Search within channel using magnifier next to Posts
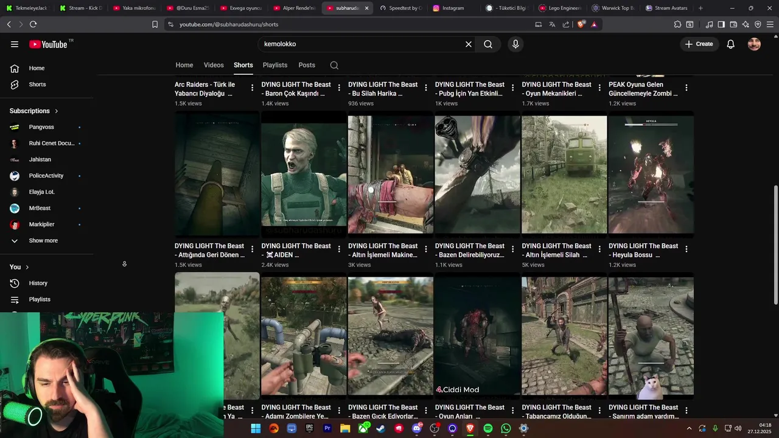Viewport: 779px width, 438px height. pyautogui.click(x=334, y=65)
